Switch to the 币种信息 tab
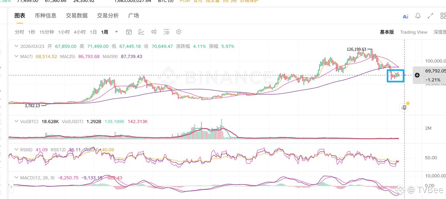 [45, 16]
